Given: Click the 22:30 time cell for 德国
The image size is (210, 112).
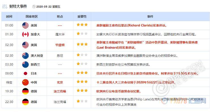Looking at the screenshot, I should click(x=9, y=102).
